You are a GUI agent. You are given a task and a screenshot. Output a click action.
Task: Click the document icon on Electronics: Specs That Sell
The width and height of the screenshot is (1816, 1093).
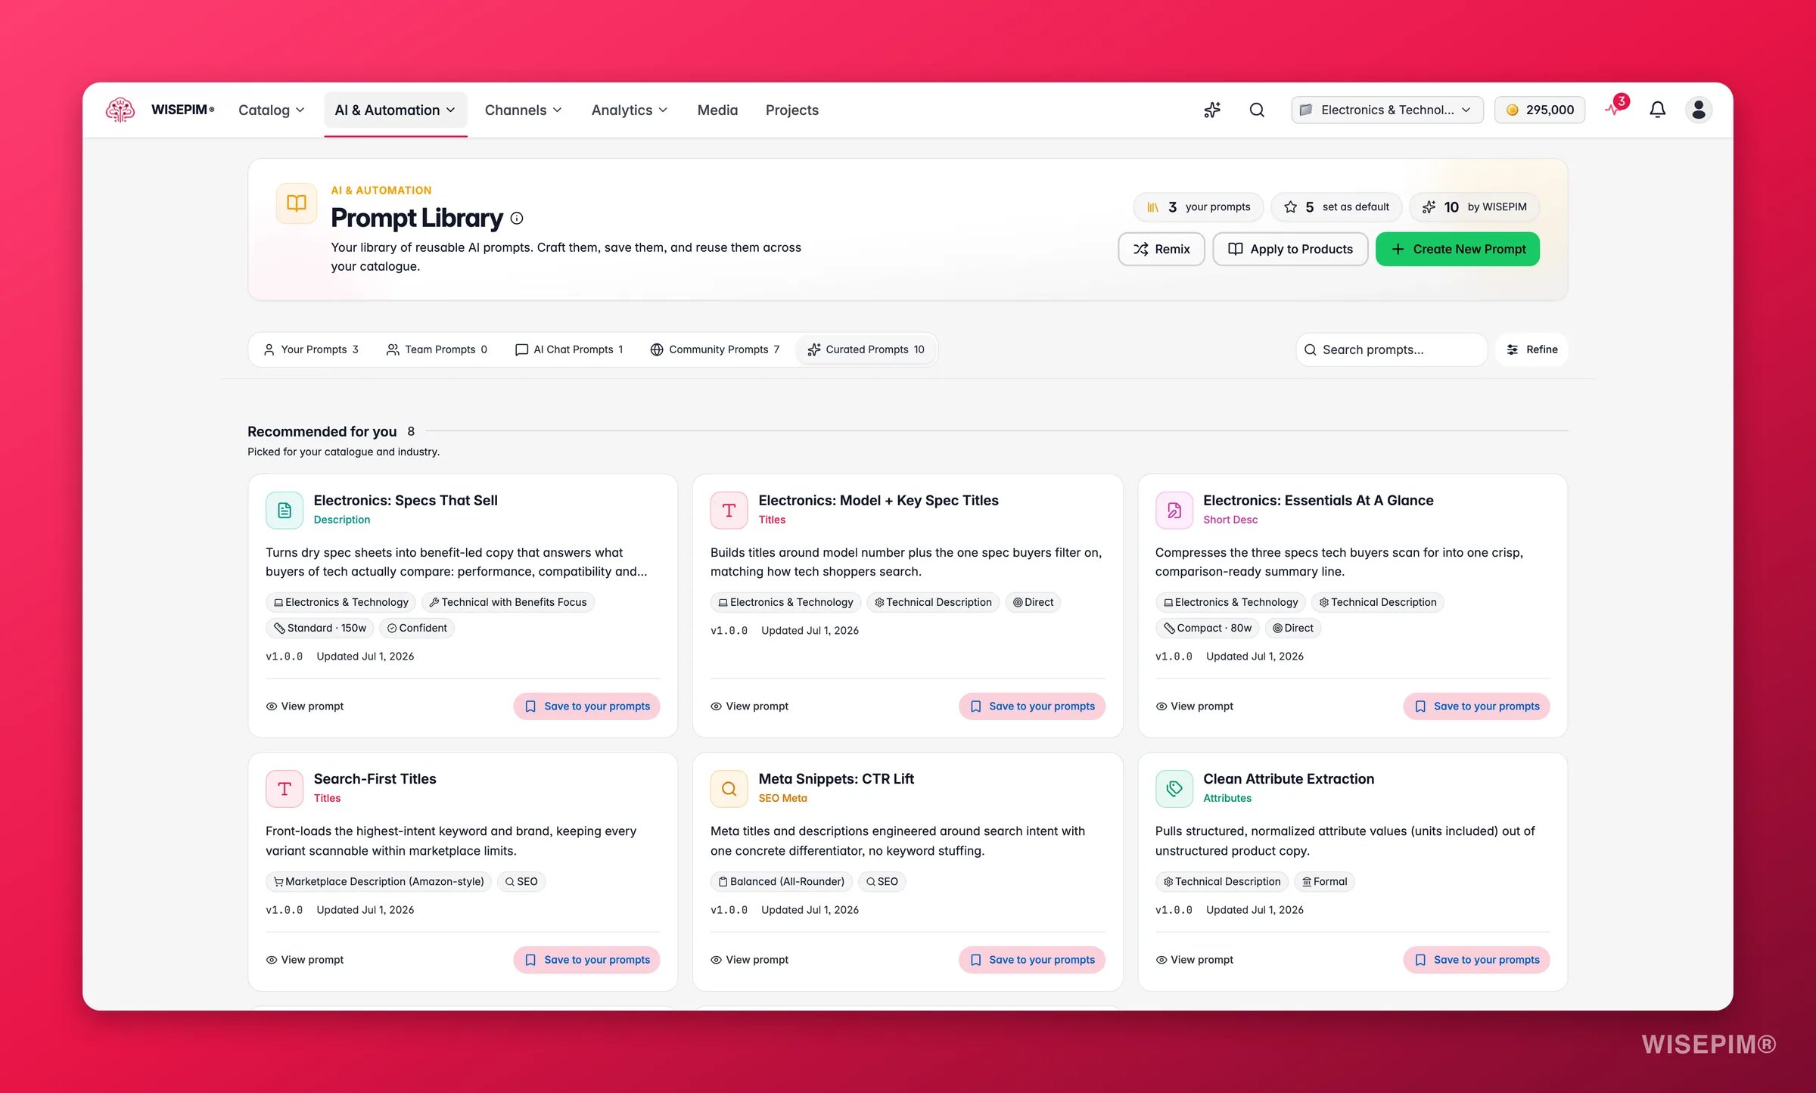pos(285,511)
